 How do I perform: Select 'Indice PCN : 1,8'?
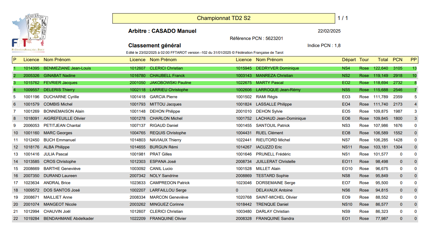click(x=324, y=46)
